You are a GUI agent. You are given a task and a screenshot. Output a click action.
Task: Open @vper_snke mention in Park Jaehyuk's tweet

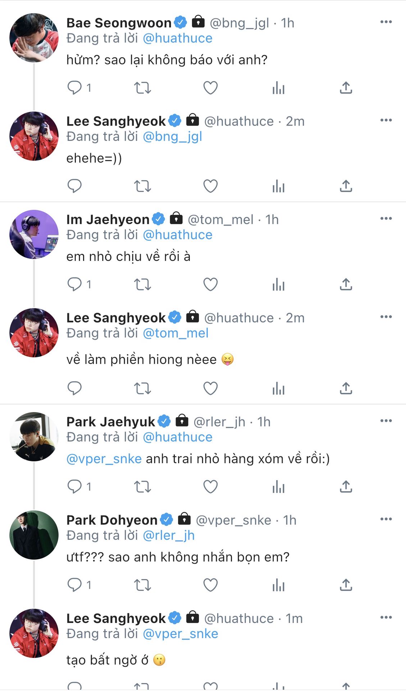pyautogui.click(x=104, y=459)
